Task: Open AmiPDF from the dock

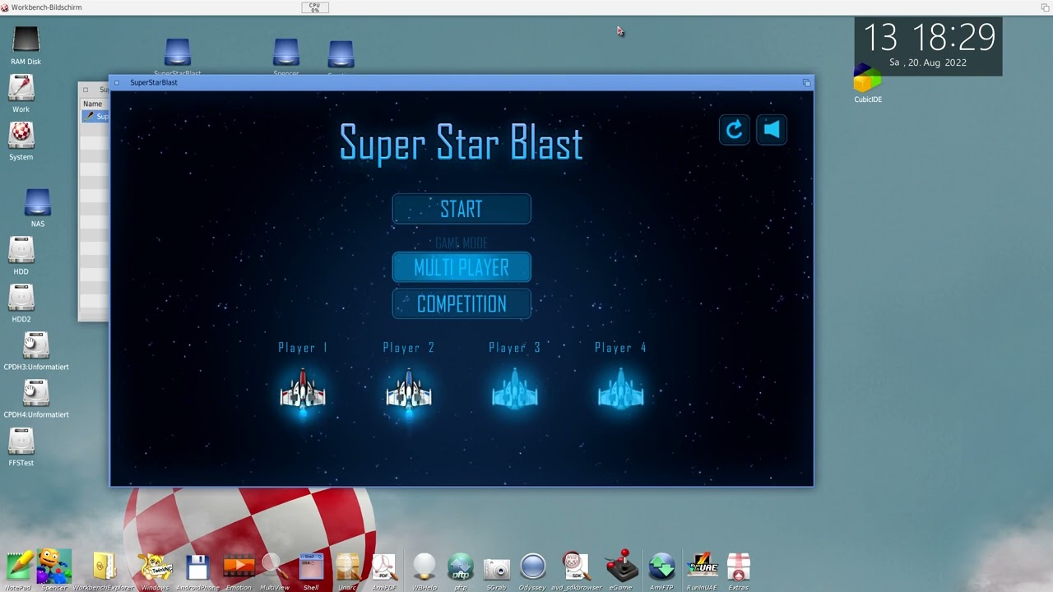Action: point(384,569)
